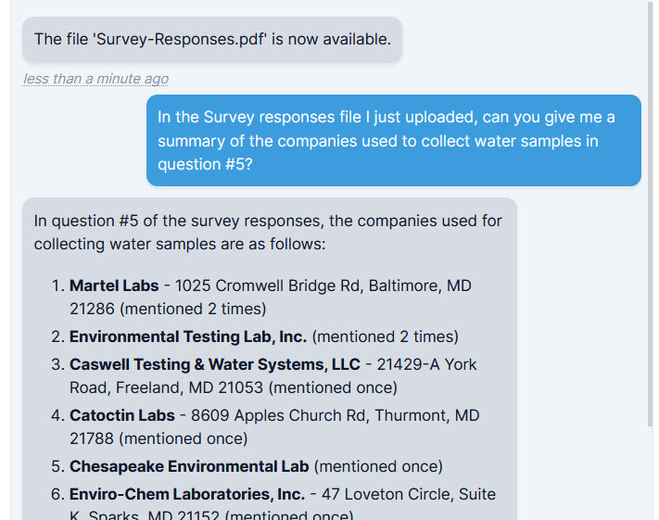The width and height of the screenshot is (659, 520).
Task: Click Enviro-Chem Laboratories, Inc. name
Action: tap(186, 494)
